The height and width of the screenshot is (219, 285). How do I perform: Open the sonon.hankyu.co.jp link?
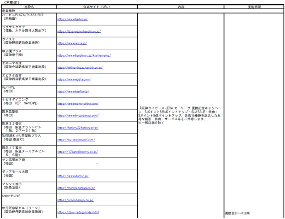75,200
